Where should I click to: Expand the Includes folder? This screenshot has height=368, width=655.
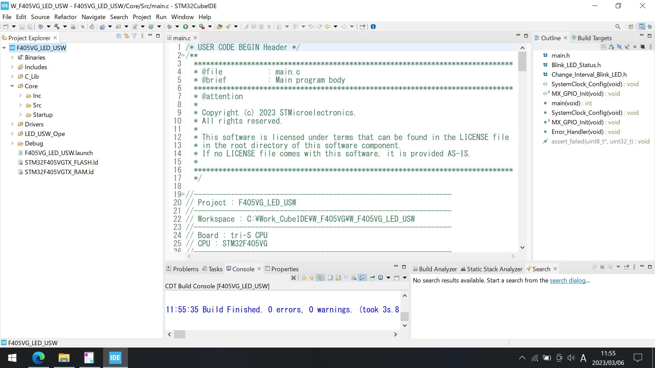12,67
